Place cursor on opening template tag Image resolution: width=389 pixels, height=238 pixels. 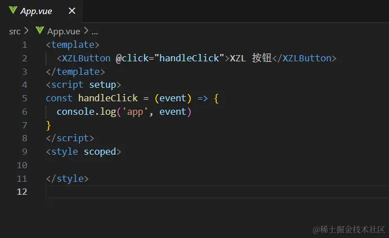(73, 45)
